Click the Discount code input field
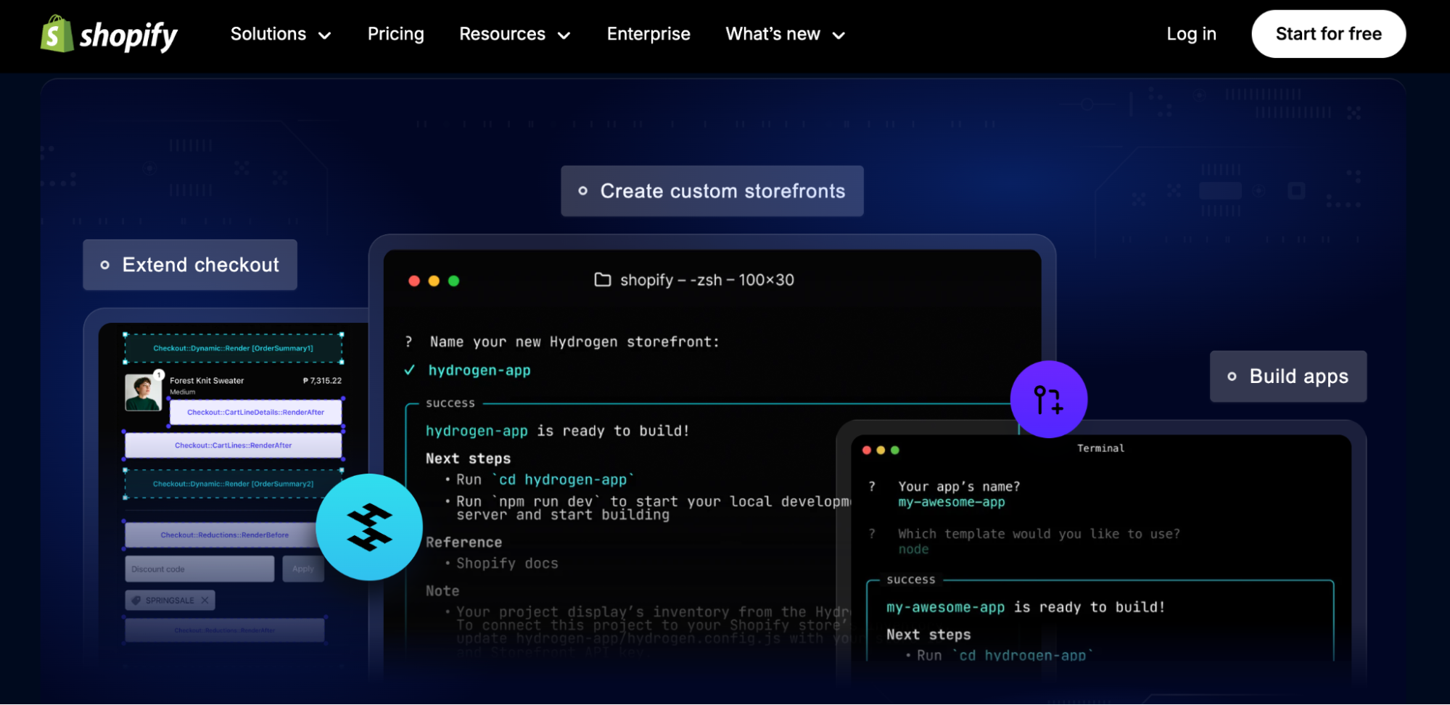The width and height of the screenshot is (1450, 705). coord(199,569)
